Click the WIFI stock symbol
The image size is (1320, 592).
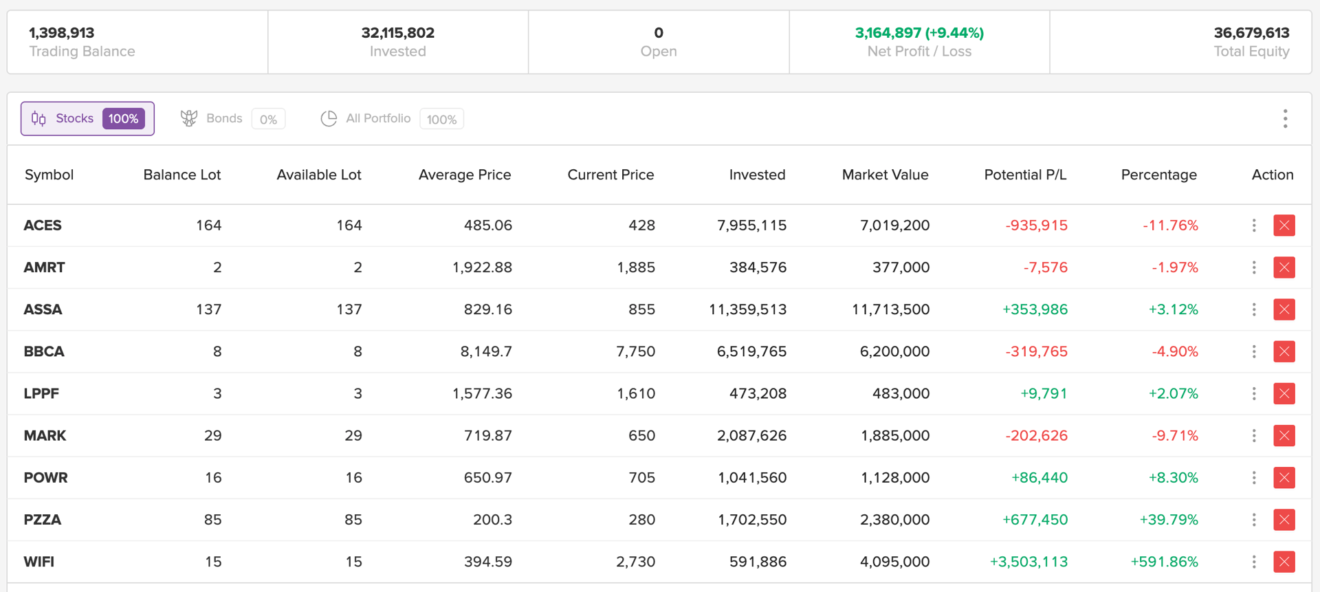pos(39,562)
